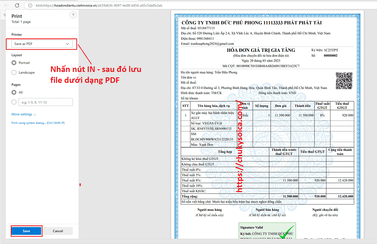Click the 'Total: 1 page' text
377x244 pixels.
click(21, 22)
